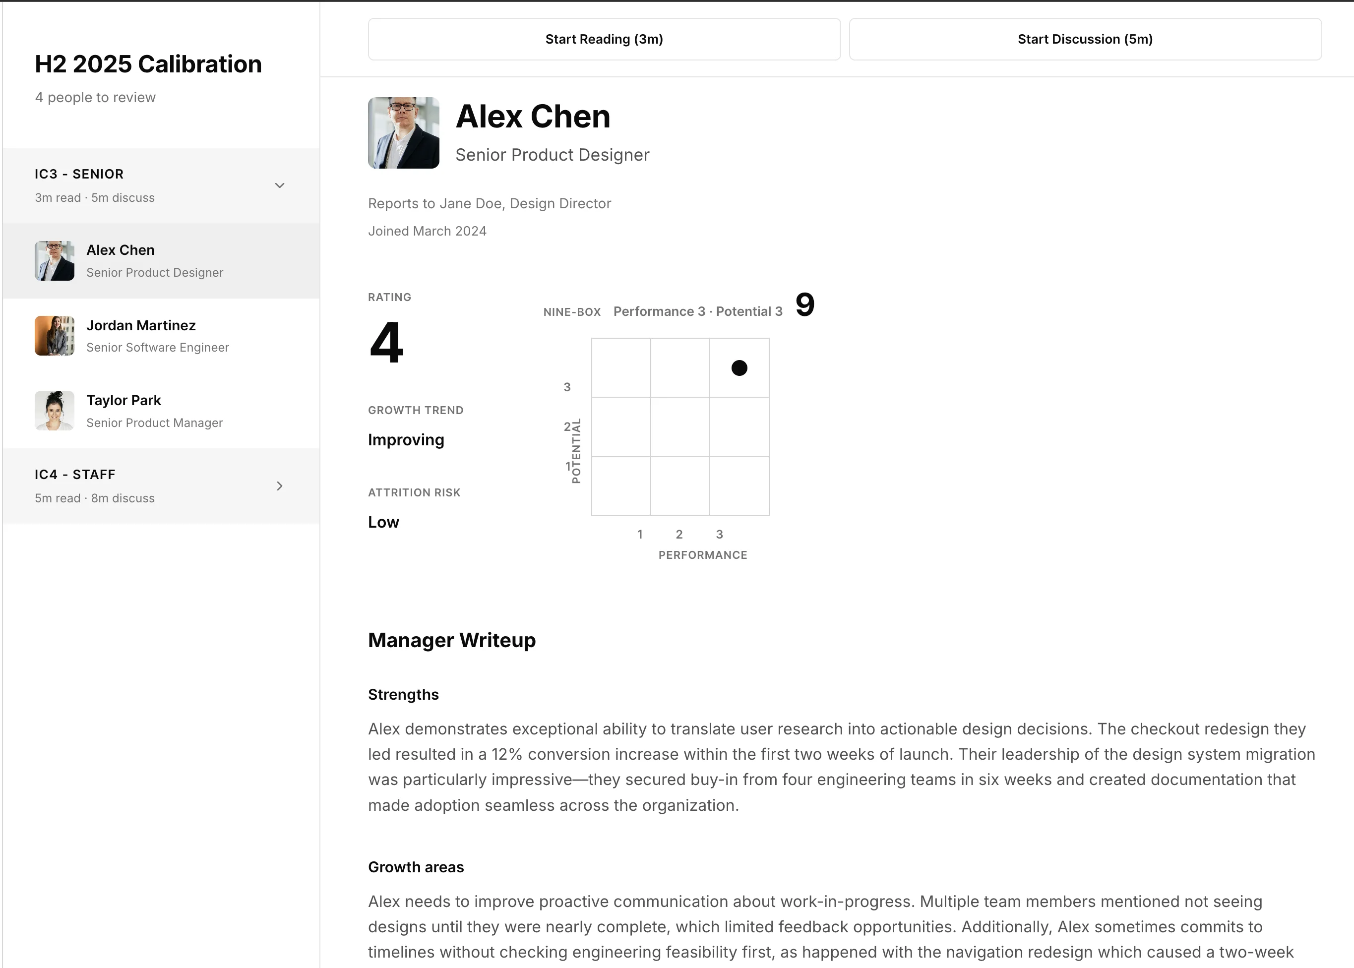Click the center cell of the nine-box grid

(679, 427)
